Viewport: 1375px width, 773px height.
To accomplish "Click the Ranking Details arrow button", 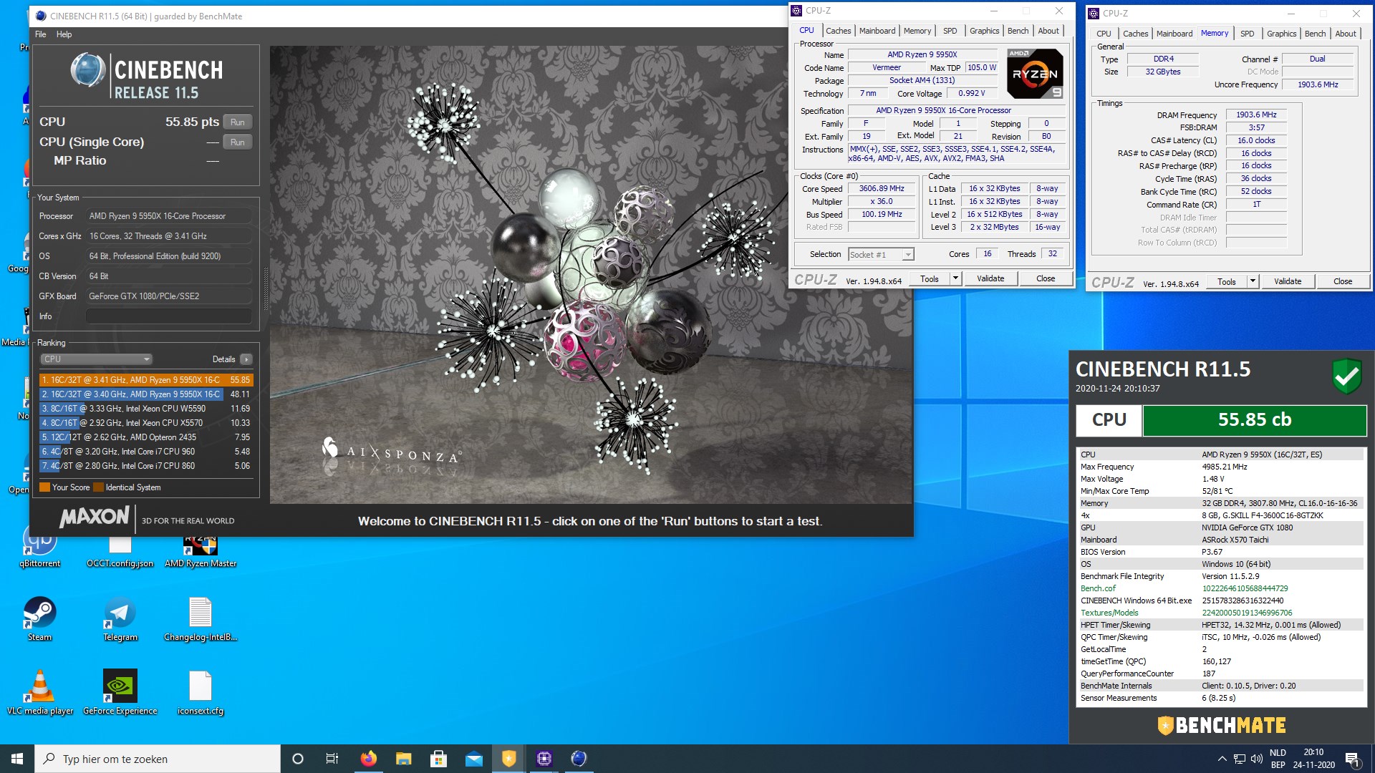I will point(246,359).
